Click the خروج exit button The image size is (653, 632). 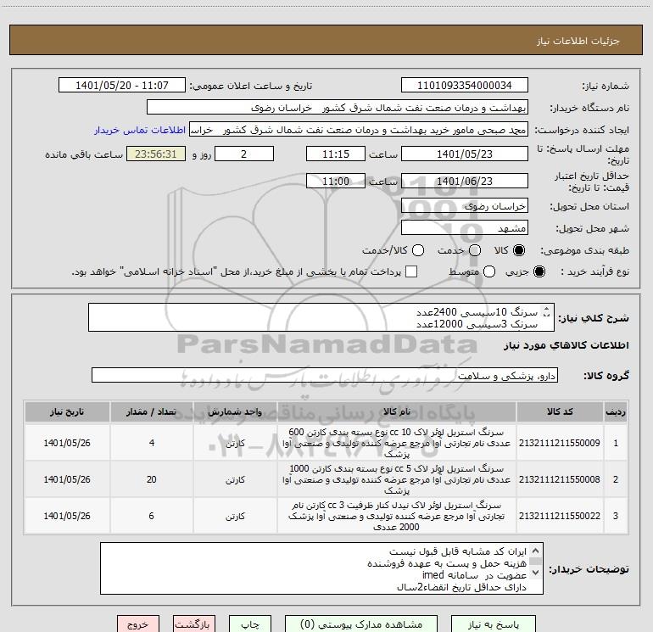[x=138, y=624]
